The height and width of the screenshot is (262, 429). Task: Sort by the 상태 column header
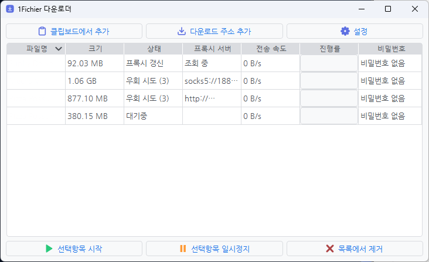click(x=154, y=49)
